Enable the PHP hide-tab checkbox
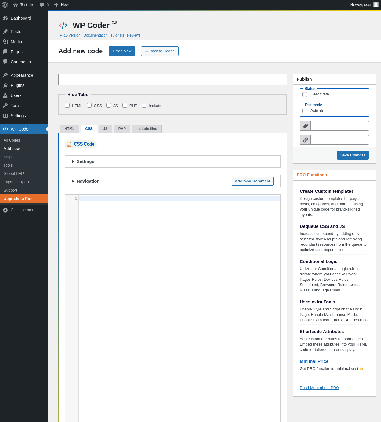This screenshot has height=422, width=381. pyautogui.click(x=125, y=105)
